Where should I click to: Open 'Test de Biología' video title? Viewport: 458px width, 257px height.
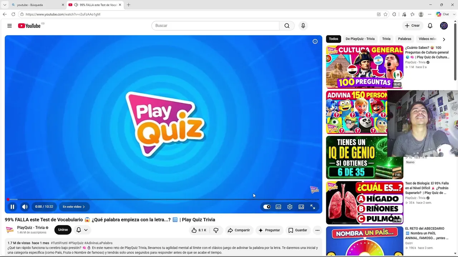[x=427, y=188]
